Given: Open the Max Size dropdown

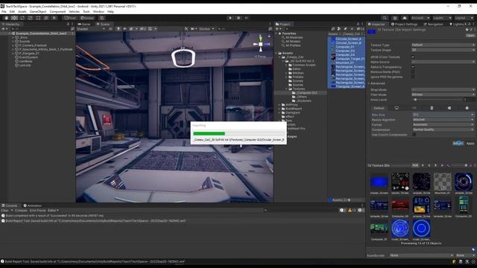Looking at the screenshot, I should pyautogui.click(x=443, y=115).
